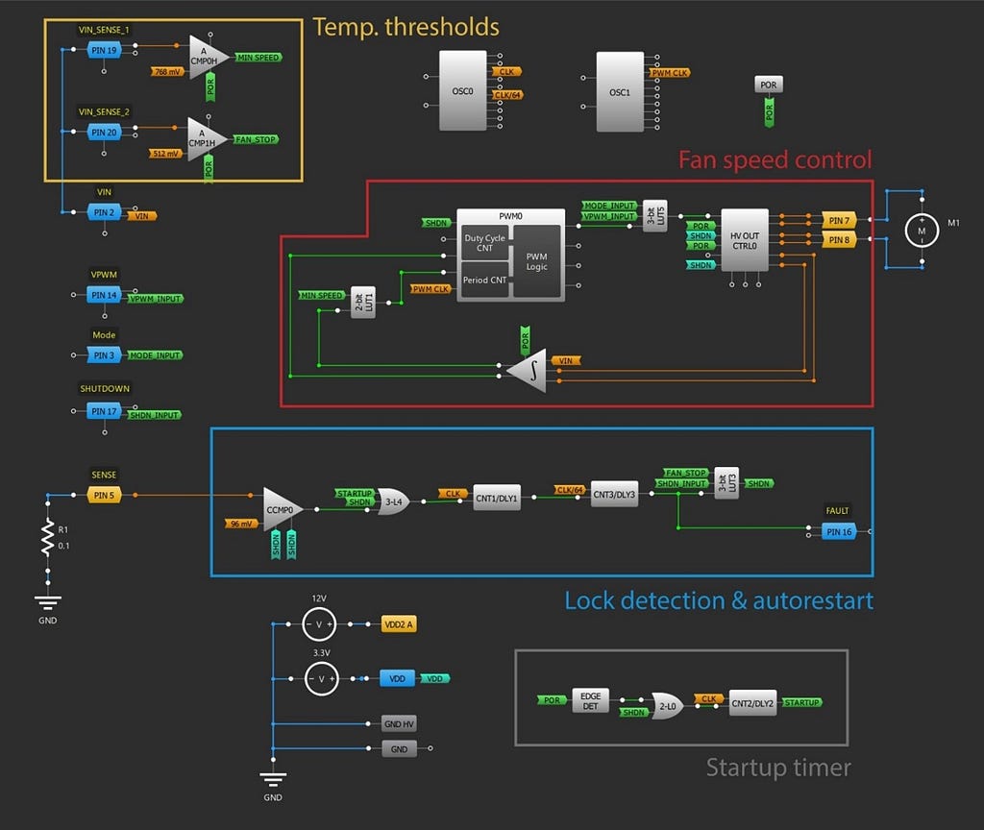Screen dimensions: 984x830
Task: Click the 2-L0 OR gate
Action: point(667,706)
